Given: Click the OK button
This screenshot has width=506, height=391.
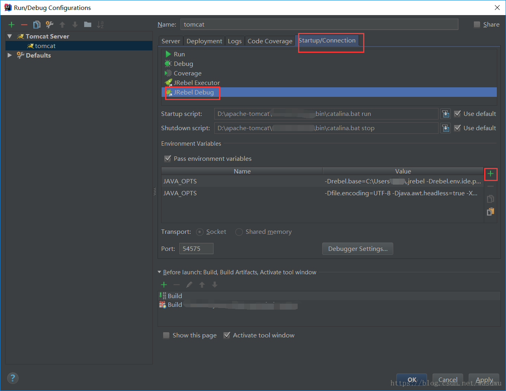Looking at the screenshot, I should point(412,380).
